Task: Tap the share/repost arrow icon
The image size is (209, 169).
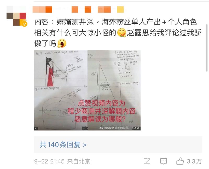Action: [x=147, y=161]
